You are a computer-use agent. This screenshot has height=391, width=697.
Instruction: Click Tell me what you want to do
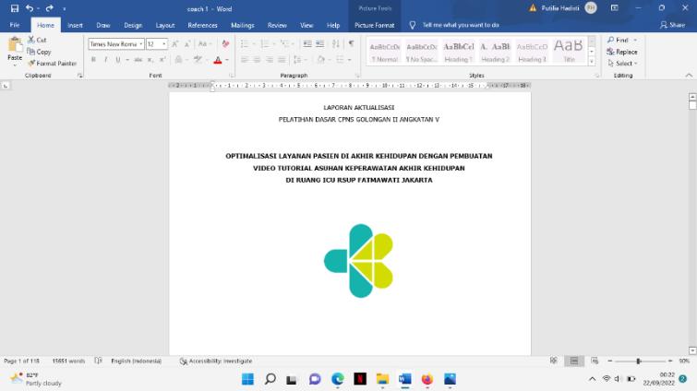[461, 25]
